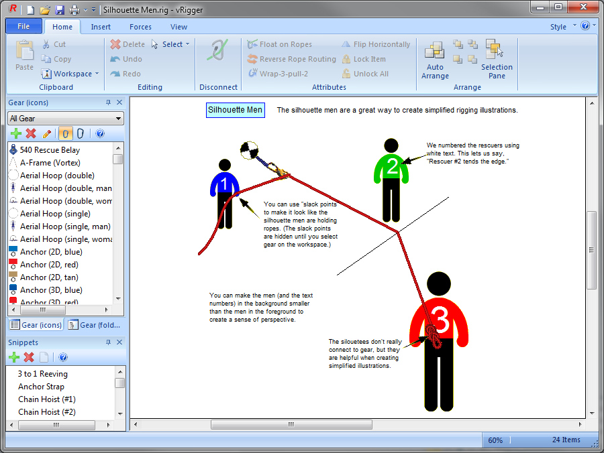Click the 60% zoom level in status bar
Screen dimensions: 604x453
coord(495,440)
